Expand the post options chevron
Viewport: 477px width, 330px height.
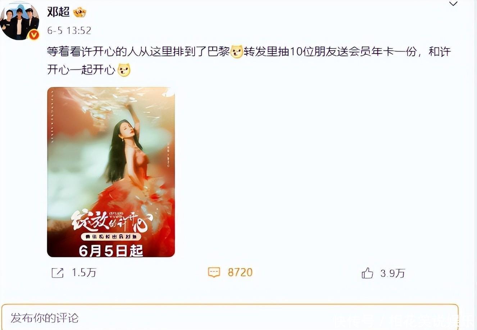pyautogui.click(x=453, y=4)
